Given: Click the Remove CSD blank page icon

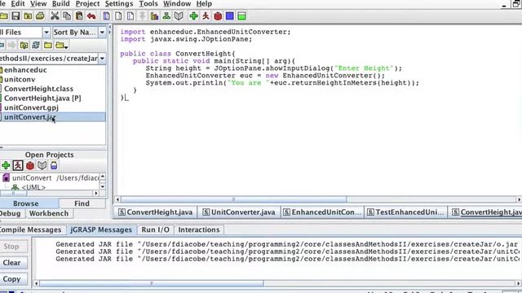Looking at the screenshot, I should pos(118,16).
